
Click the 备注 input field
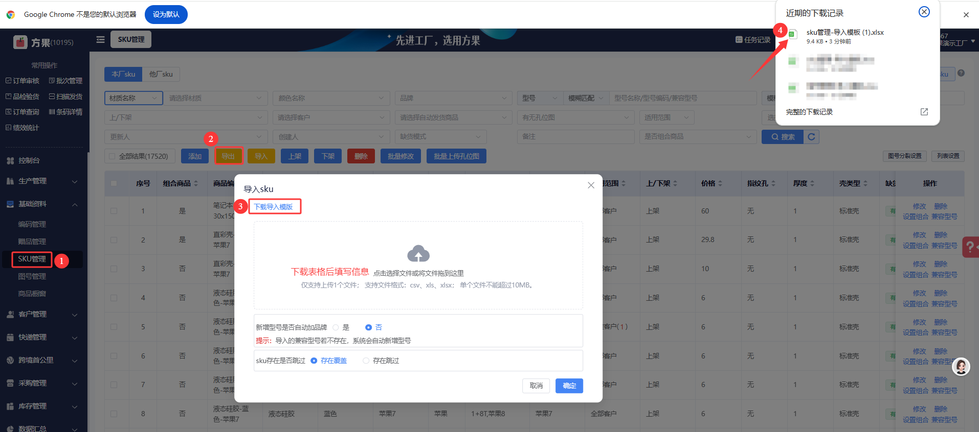pos(575,137)
